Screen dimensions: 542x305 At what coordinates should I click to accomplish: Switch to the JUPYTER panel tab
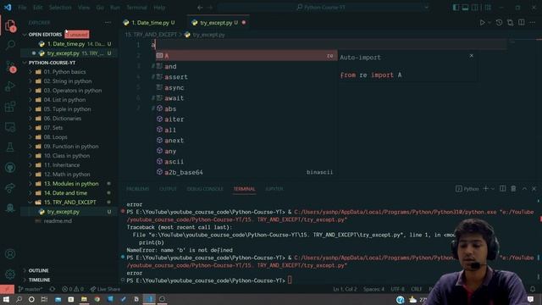[x=274, y=189]
